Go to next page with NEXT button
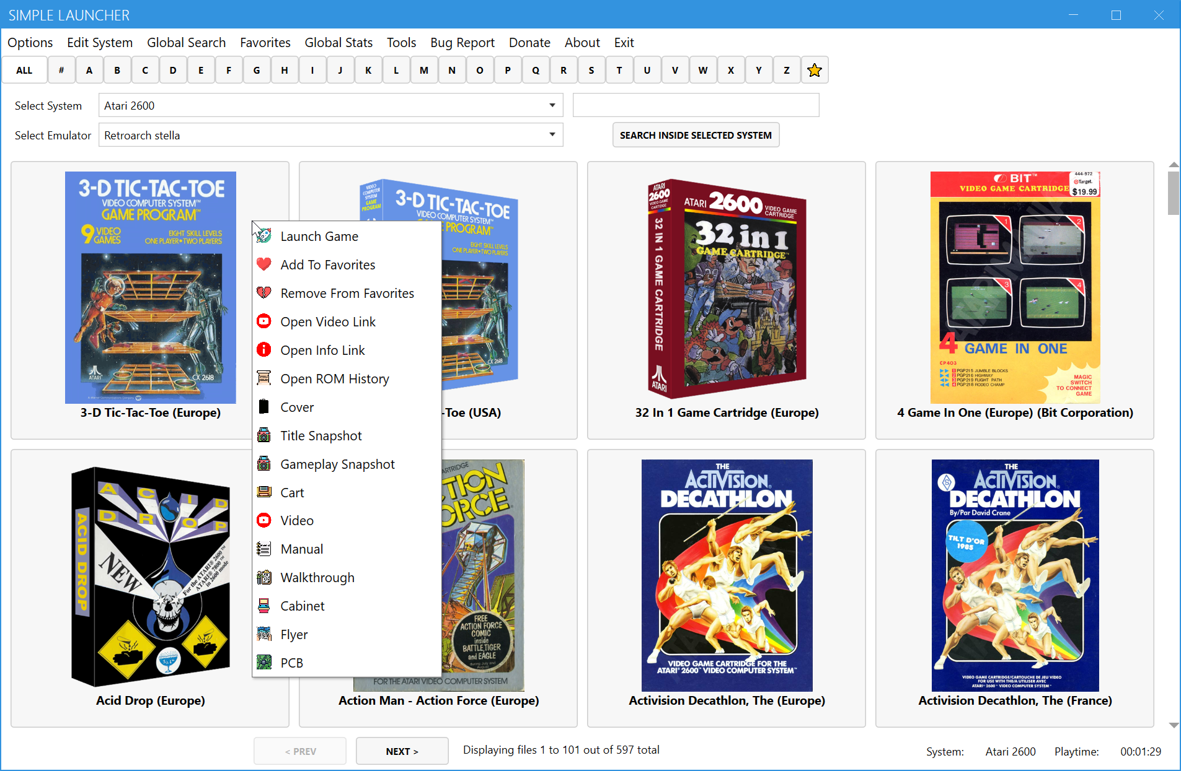The image size is (1181, 771). coord(402,751)
